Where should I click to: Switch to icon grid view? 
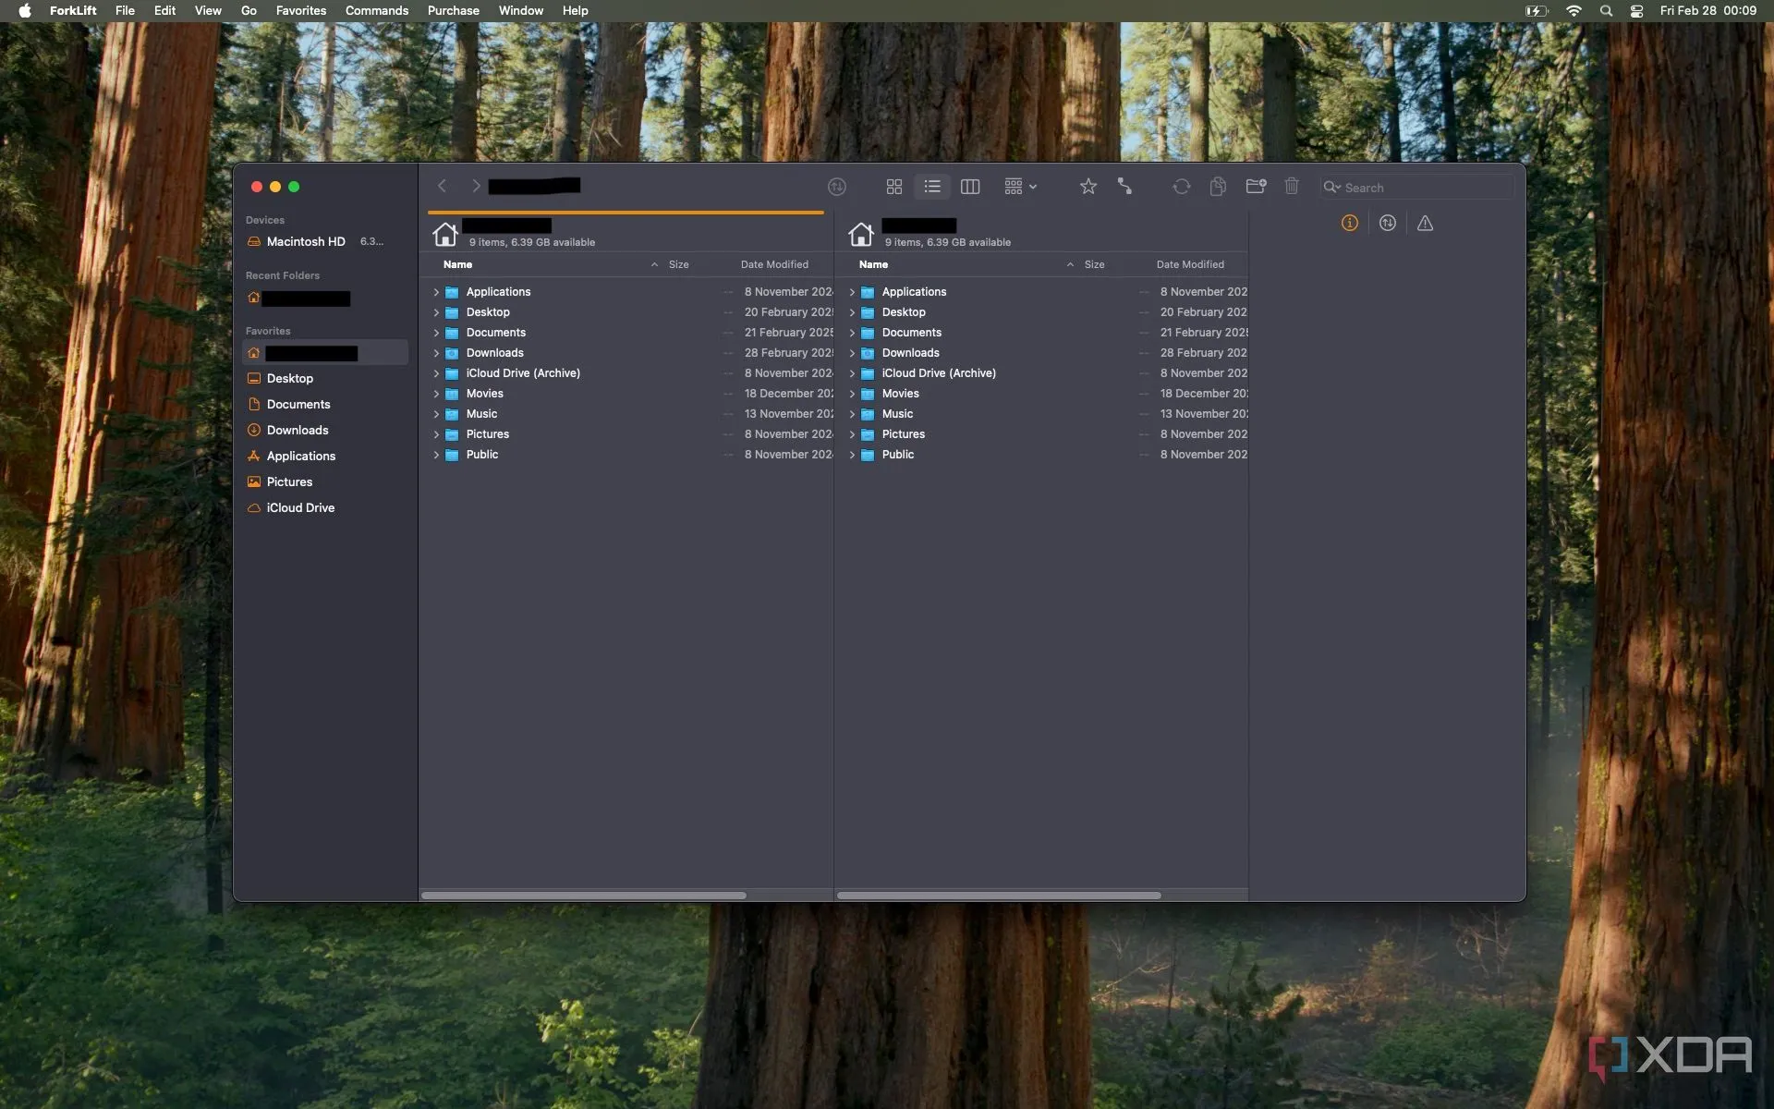[893, 187]
